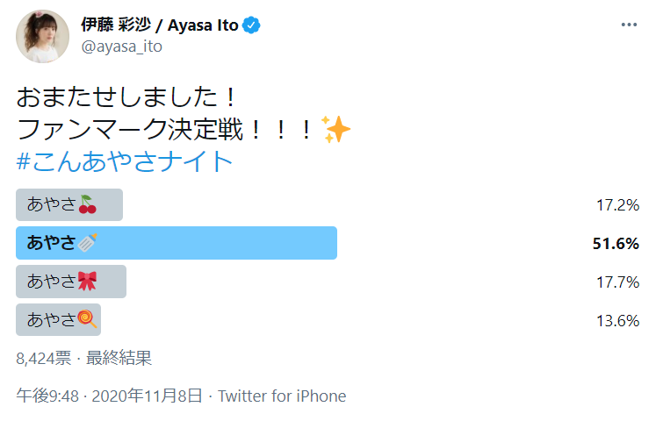The image size is (656, 421).
Task: Click the lollipop emoji in the fourth poll option
Action: 87,319
